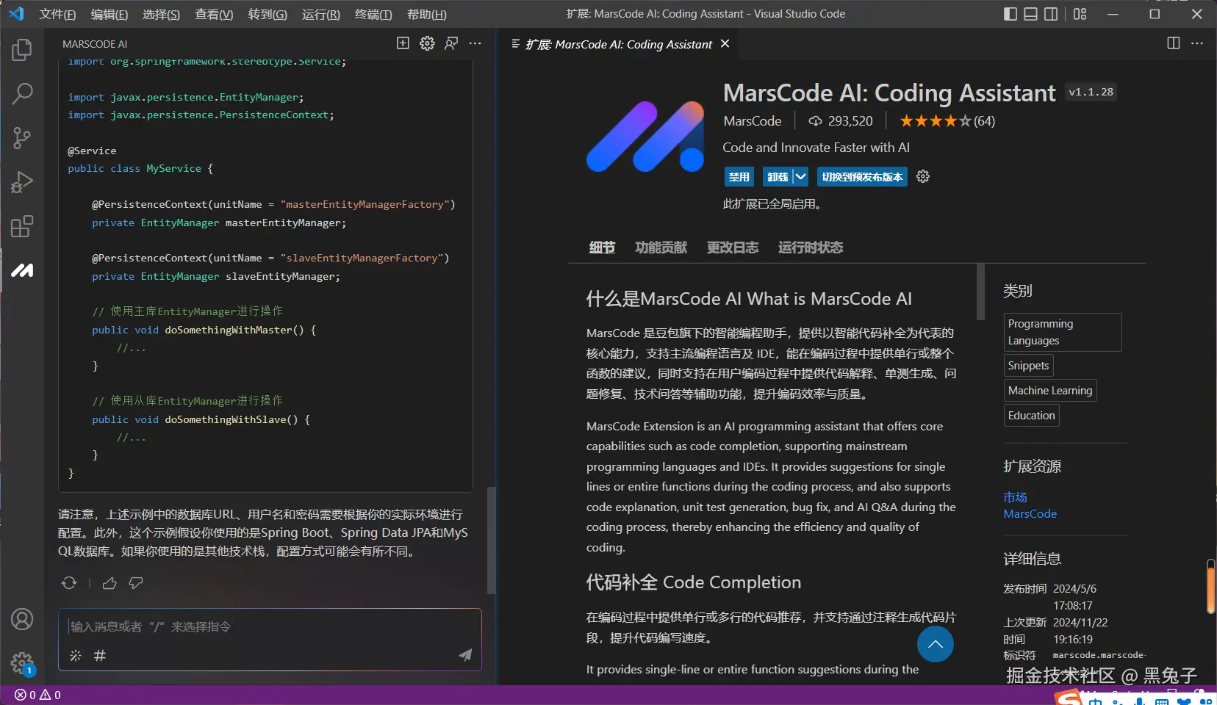Open the Source Control view
1217x705 pixels.
[22, 138]
